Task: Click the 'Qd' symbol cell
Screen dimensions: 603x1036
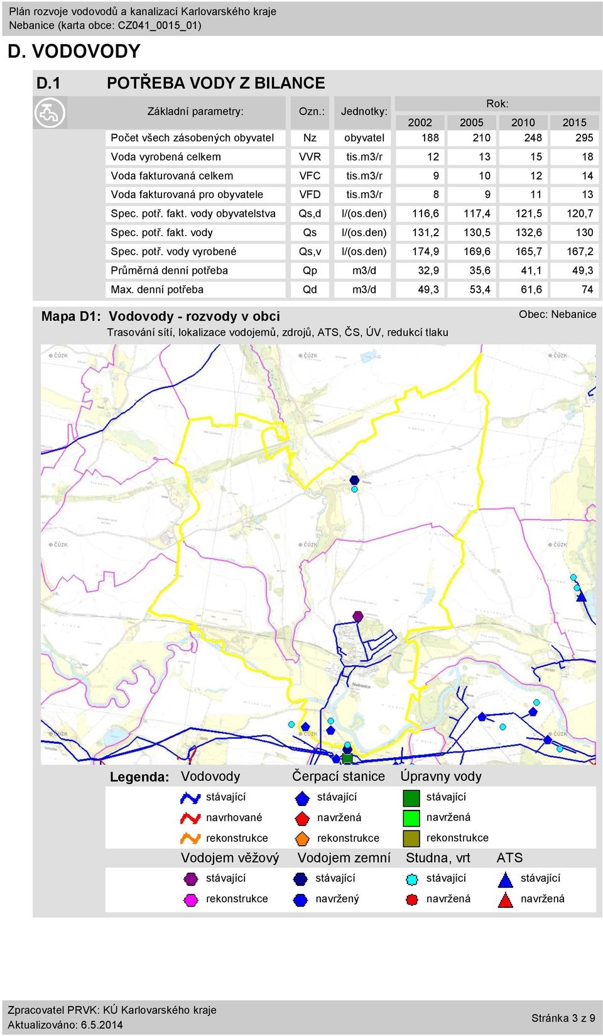Action: click(x=310, y=290)
